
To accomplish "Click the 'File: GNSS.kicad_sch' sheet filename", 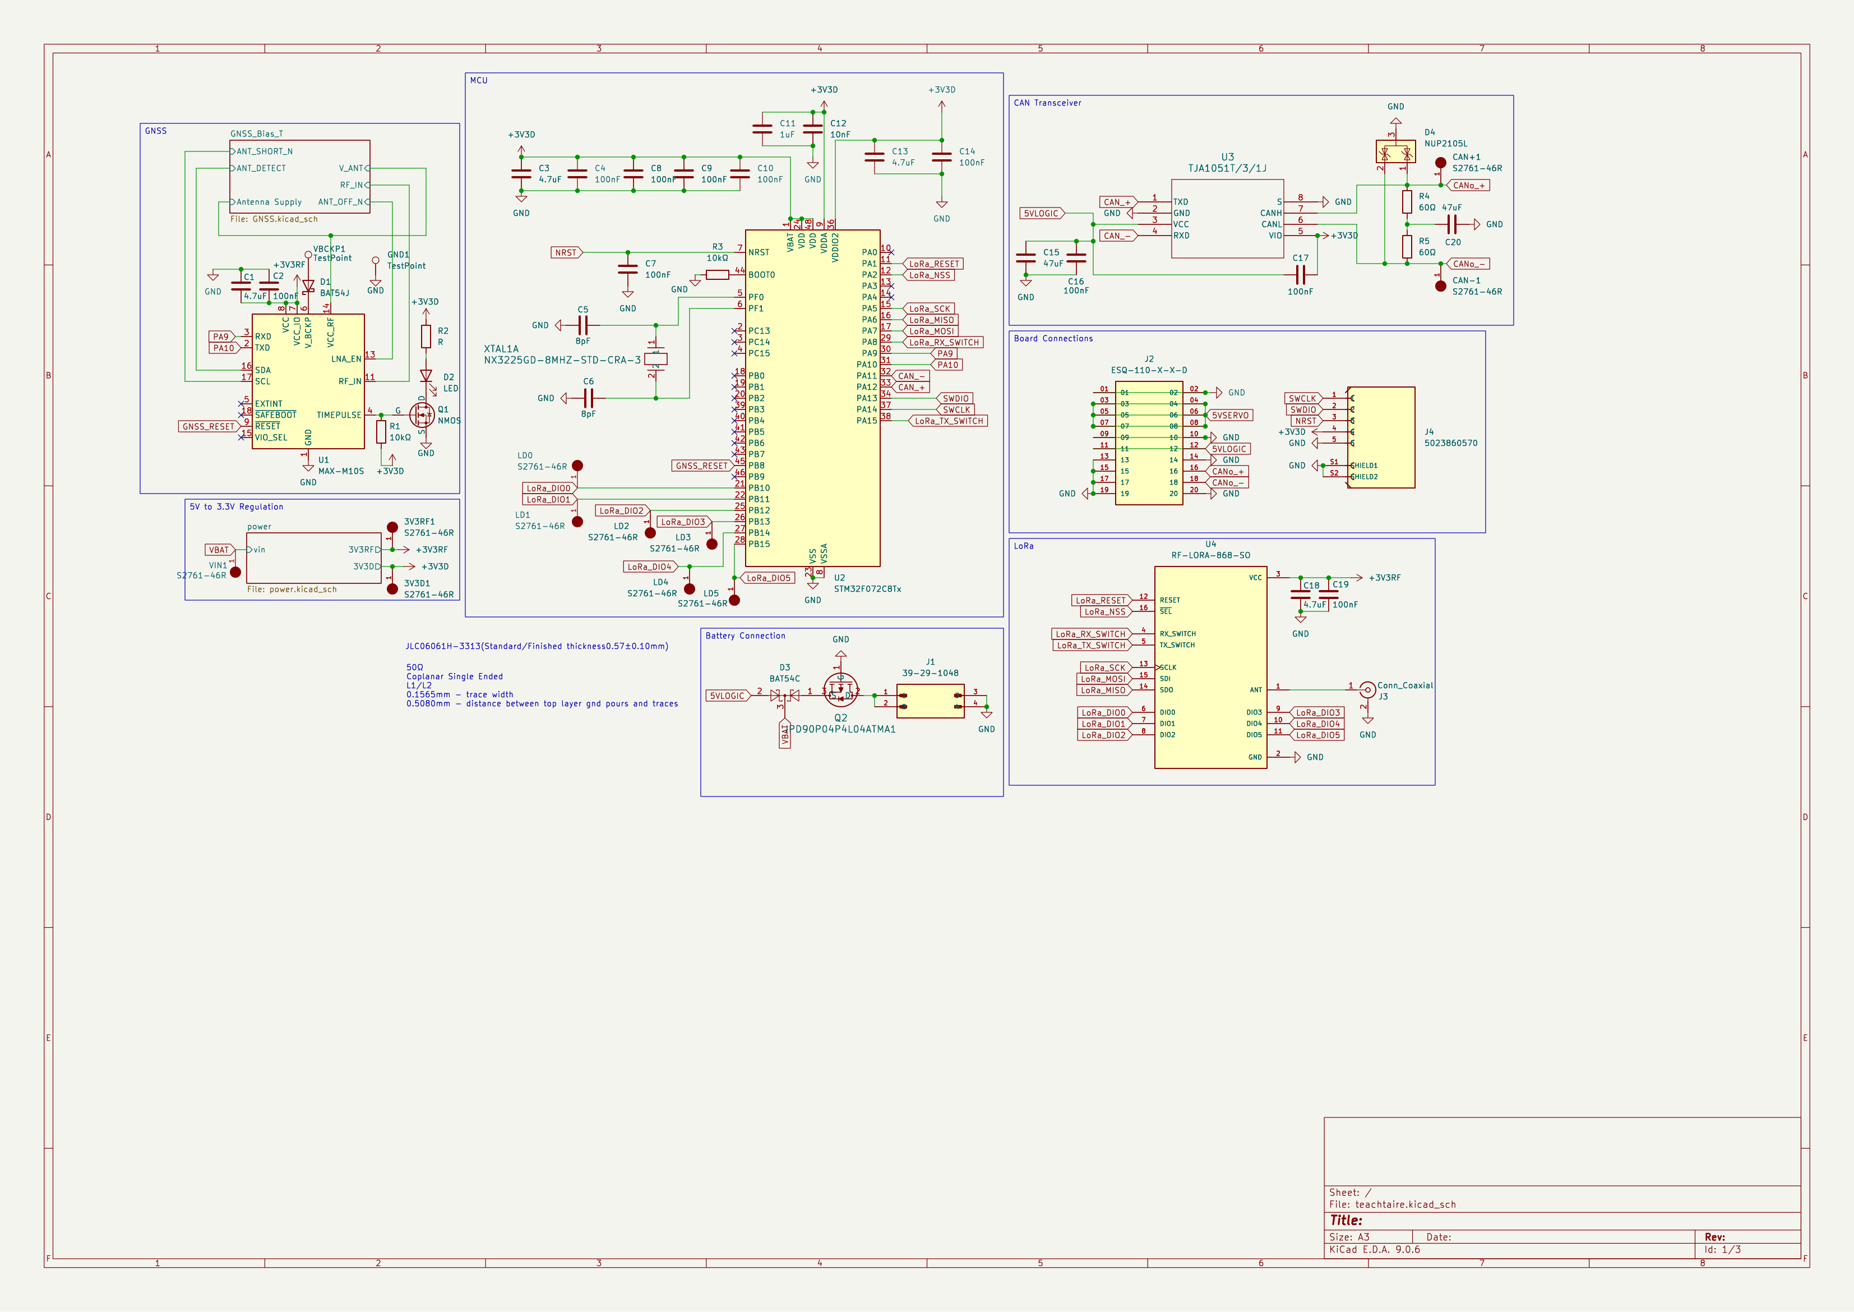I will (274, 219).
